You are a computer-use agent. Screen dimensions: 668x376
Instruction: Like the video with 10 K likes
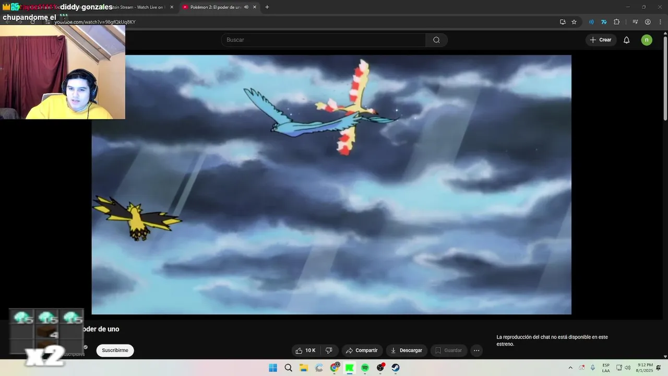(305, 350)
